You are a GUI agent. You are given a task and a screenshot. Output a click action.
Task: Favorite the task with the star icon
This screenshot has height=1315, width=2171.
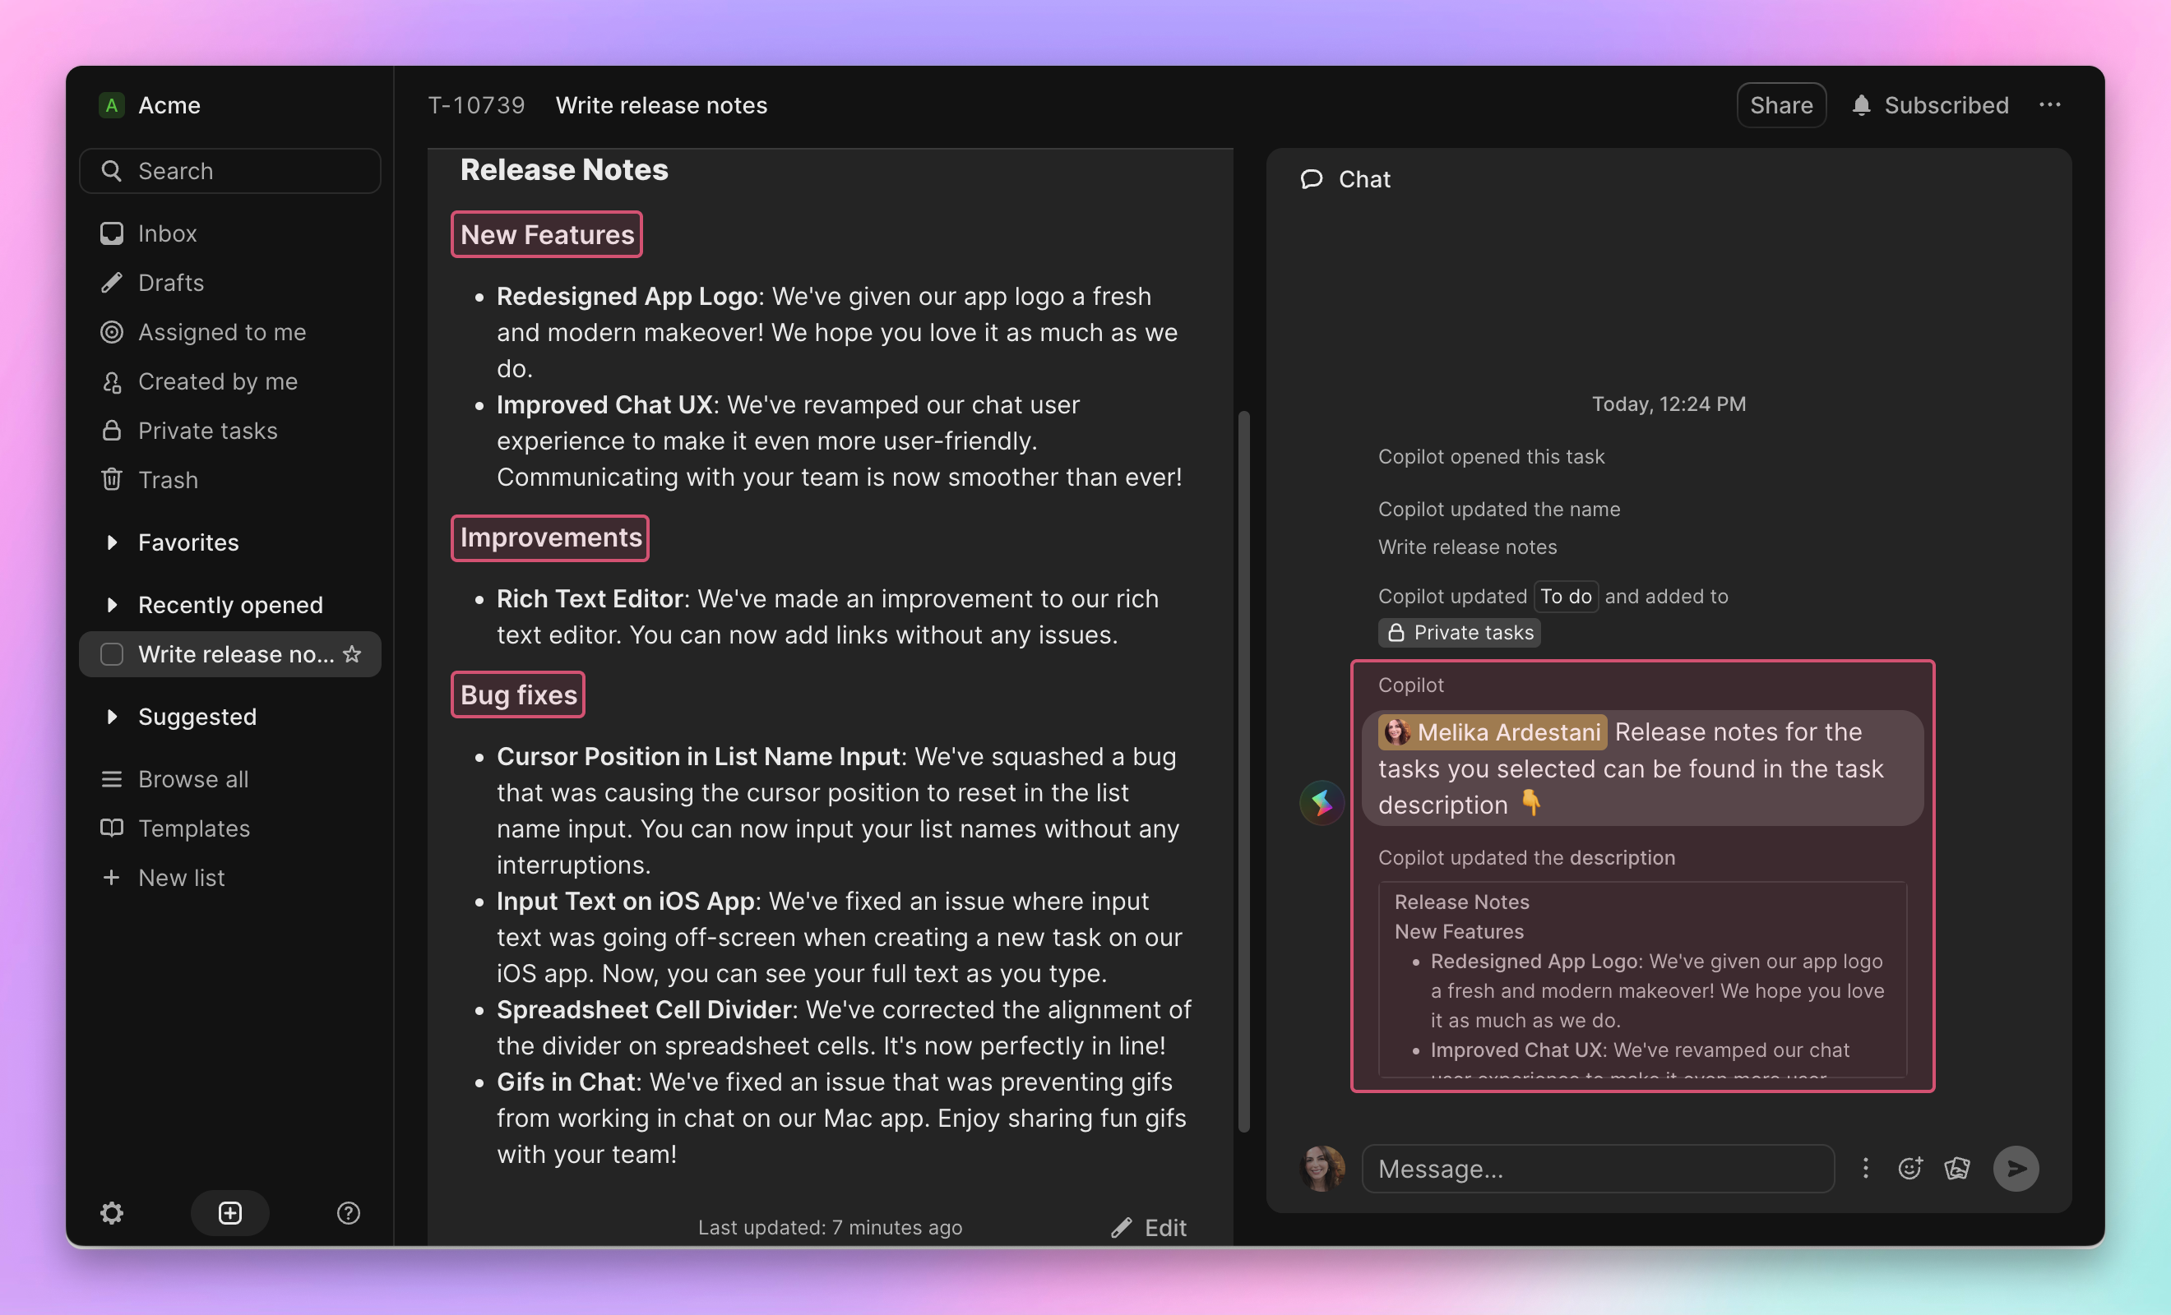(352, 653)
